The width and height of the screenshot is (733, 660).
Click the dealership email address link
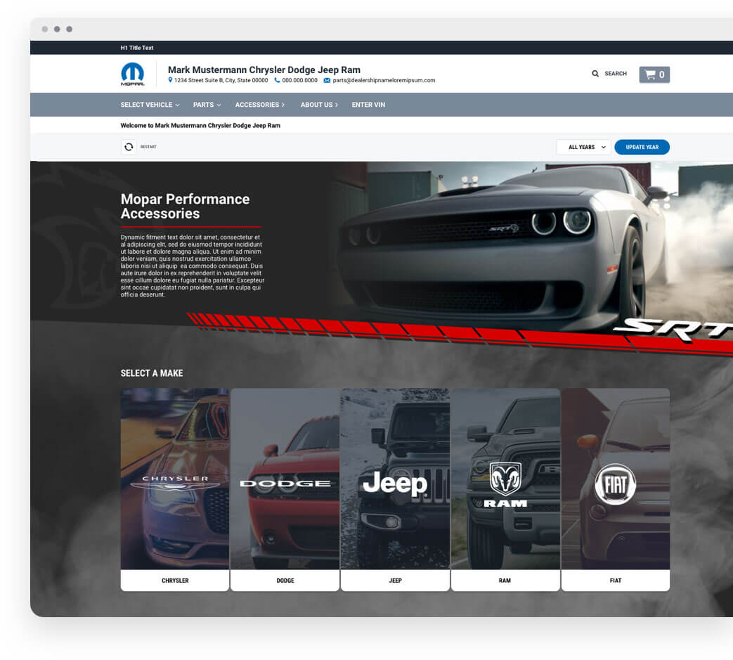(x=384, y=80)
